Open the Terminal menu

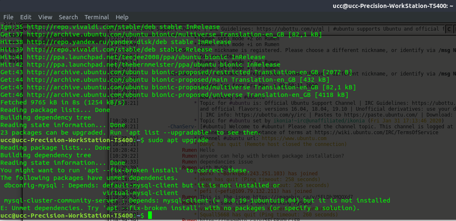tap(97, 17)
